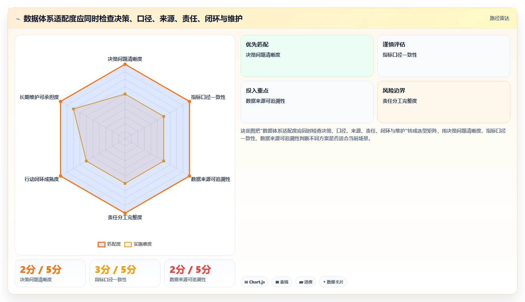The height and width of the screenshot is (302, 525).
Task: Click the 3分 / 5分 score card
Action: point(125,273)
